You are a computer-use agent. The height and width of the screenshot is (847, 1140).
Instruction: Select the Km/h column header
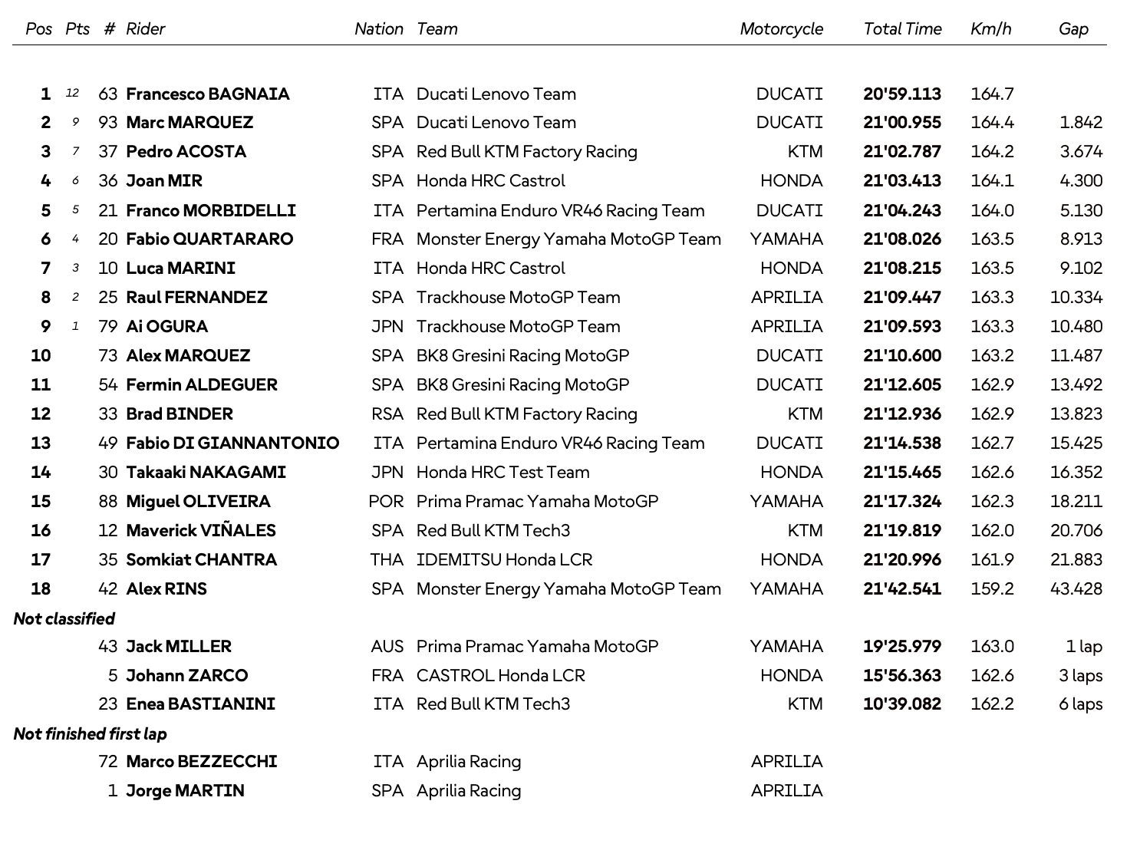(990, 29)
